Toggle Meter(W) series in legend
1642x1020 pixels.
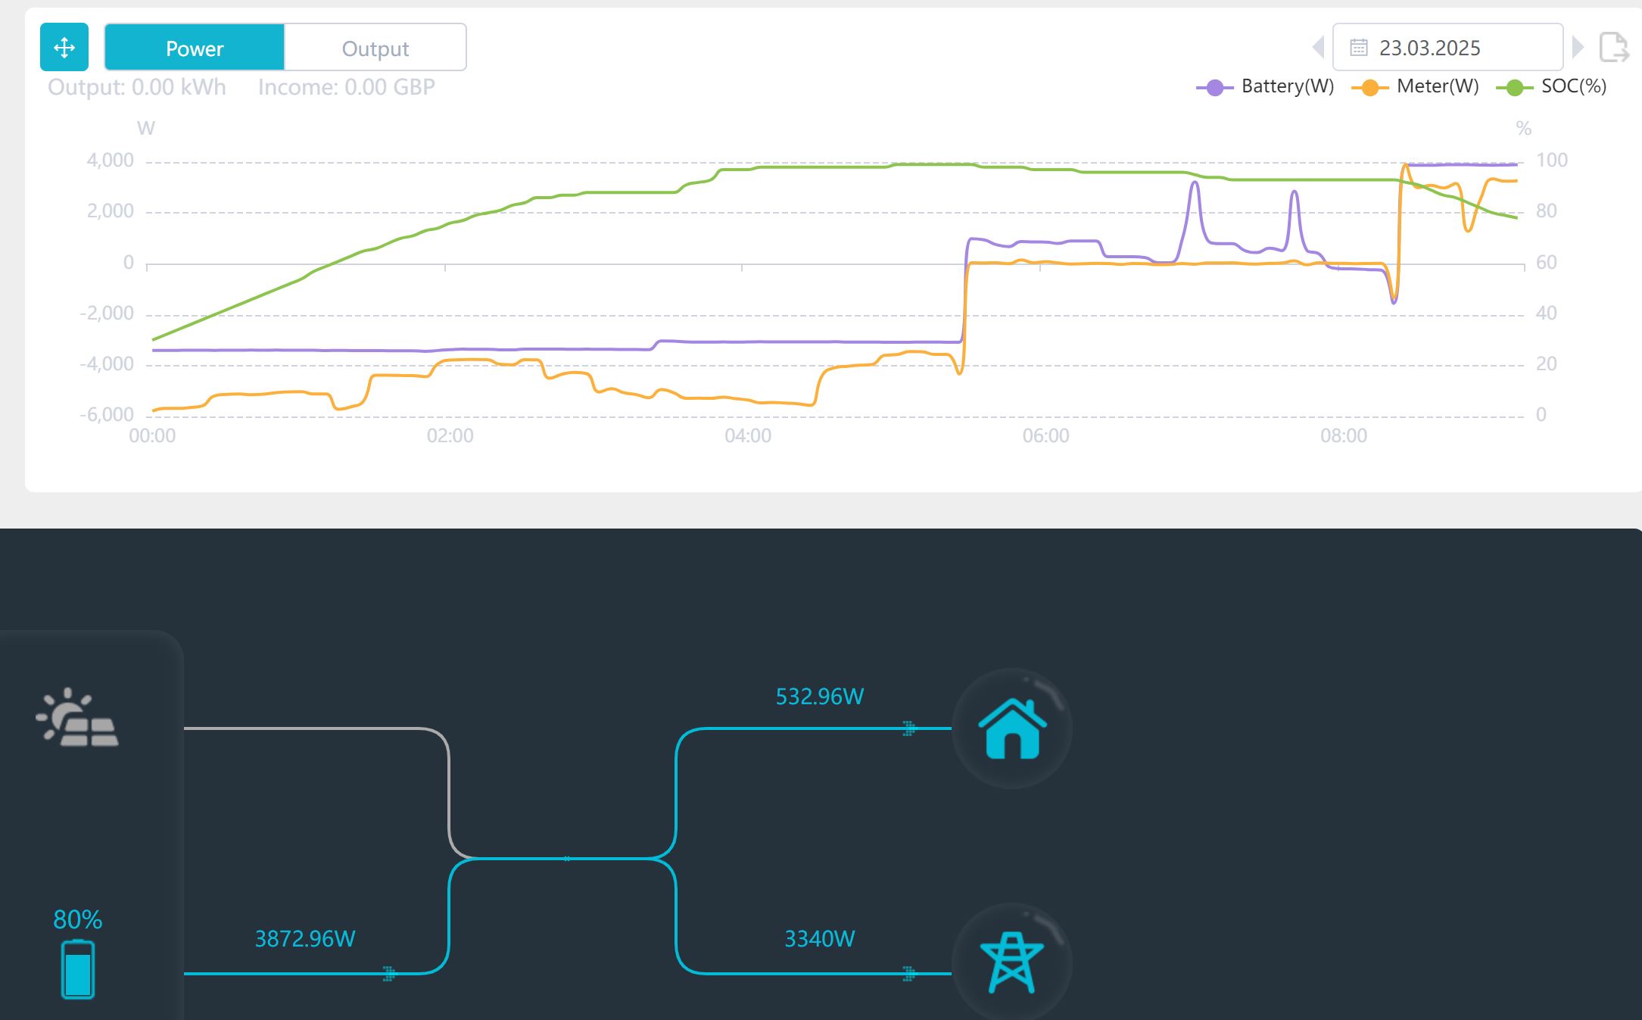(x=1415, y=86)
